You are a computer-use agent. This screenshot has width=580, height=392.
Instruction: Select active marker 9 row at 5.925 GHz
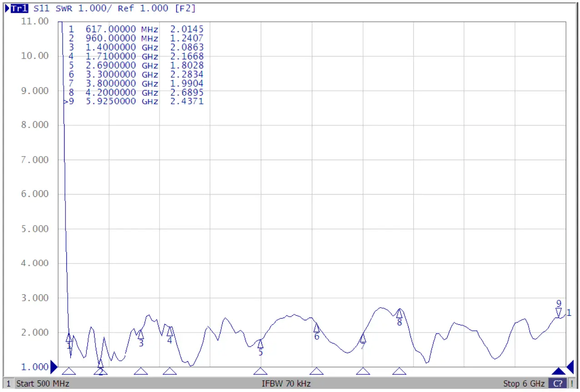[134, 102]
